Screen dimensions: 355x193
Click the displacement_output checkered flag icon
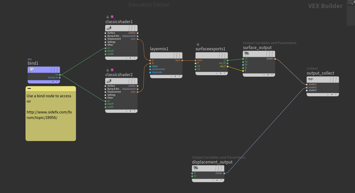pos(196,168)
